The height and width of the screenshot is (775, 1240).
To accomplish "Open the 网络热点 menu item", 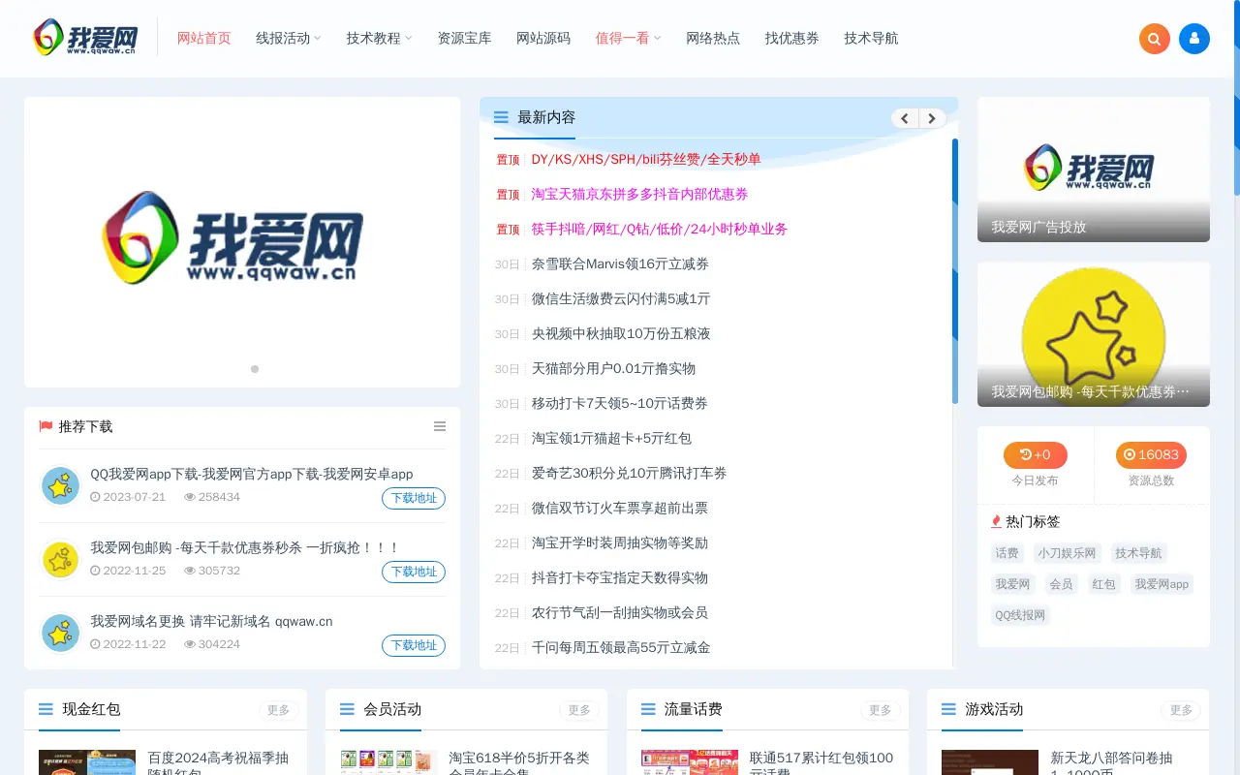I will point(713,38).
